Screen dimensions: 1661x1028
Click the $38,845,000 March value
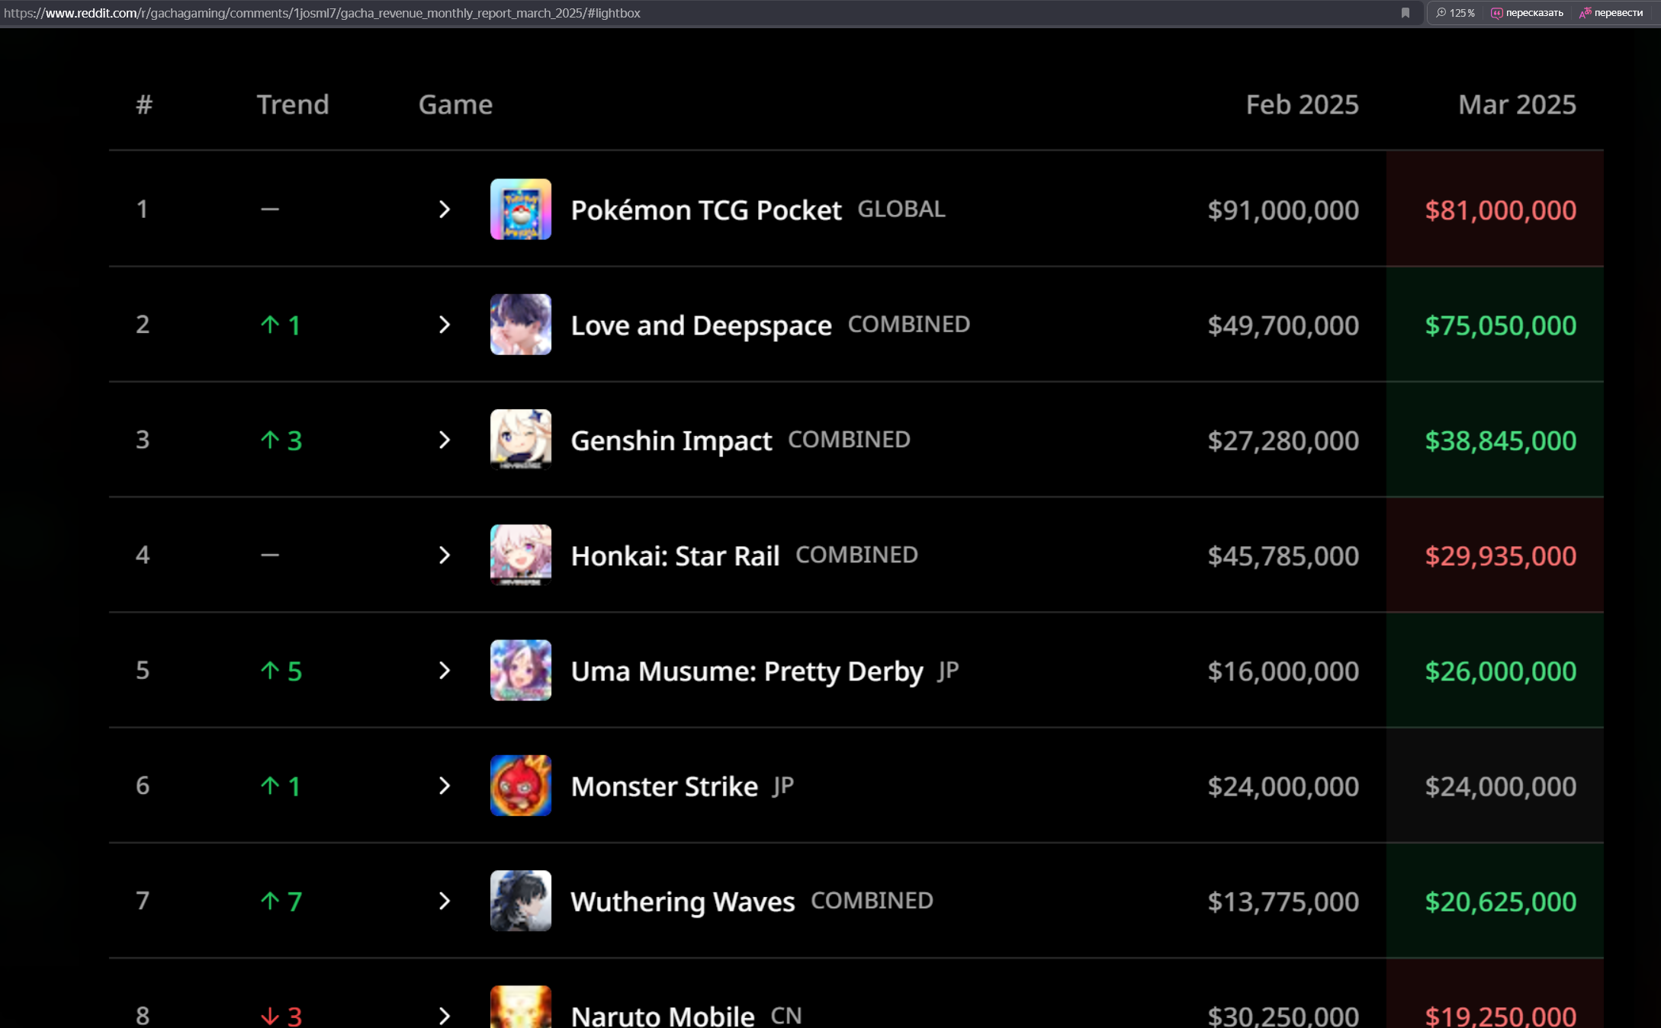click(1500, 440)
